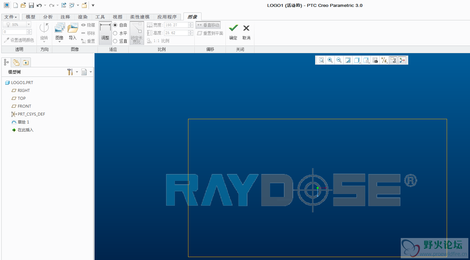
Task: Toggle the Spin Center icon
Action: [402, 60]
